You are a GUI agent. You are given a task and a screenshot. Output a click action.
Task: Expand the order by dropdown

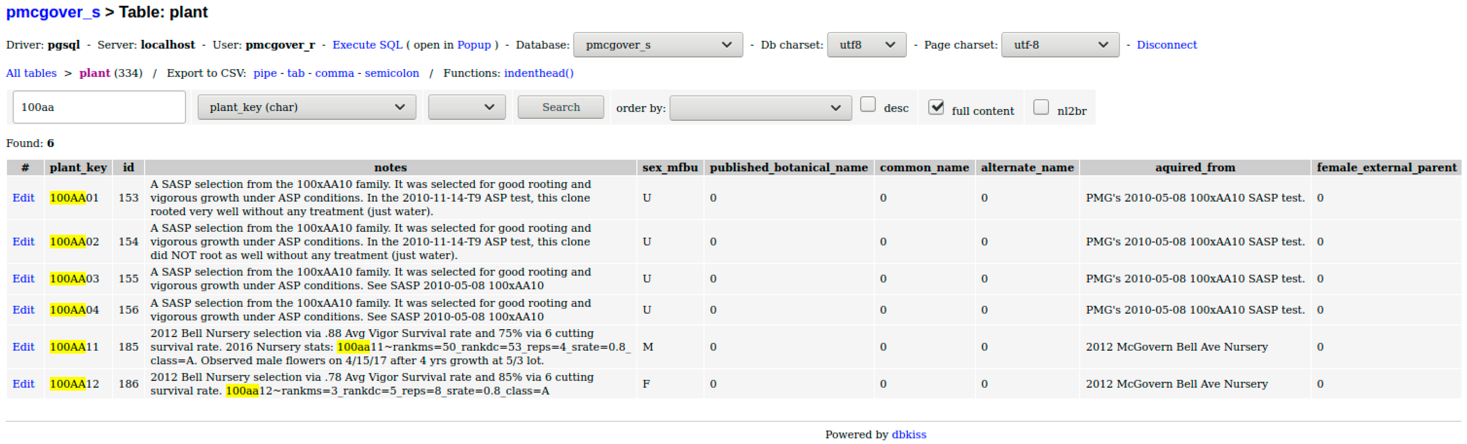(760, 108)
